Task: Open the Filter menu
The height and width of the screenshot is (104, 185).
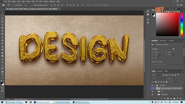Action: click(33, 1)
